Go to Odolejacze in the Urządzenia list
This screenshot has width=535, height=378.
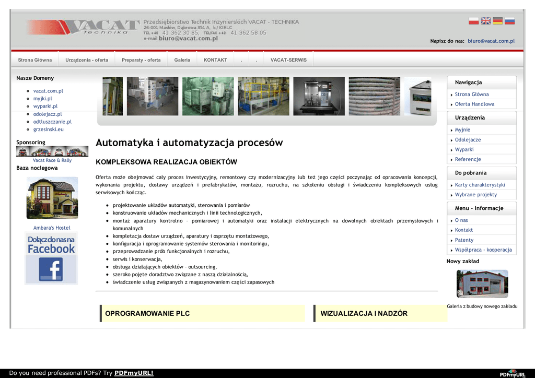(x=468, y=140)
